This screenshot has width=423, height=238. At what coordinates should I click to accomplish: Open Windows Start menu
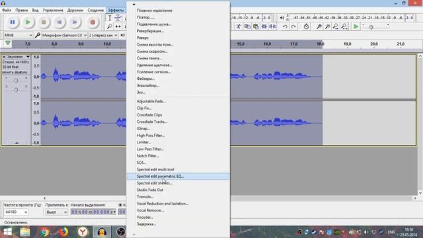tap(7, 232)
